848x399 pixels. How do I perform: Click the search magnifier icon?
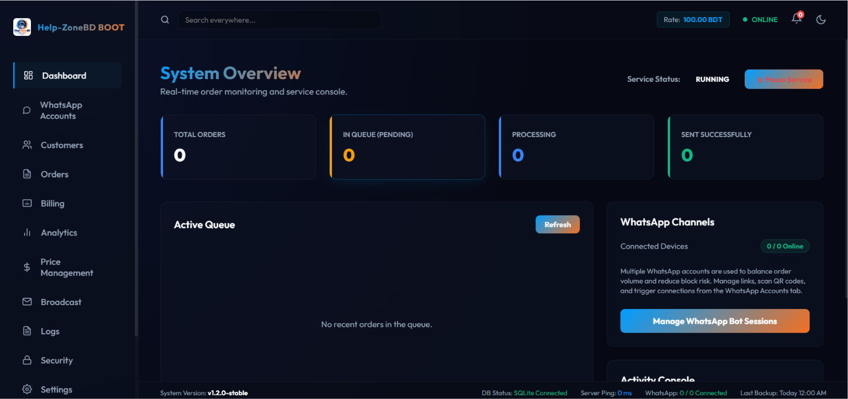coord(165,20)
